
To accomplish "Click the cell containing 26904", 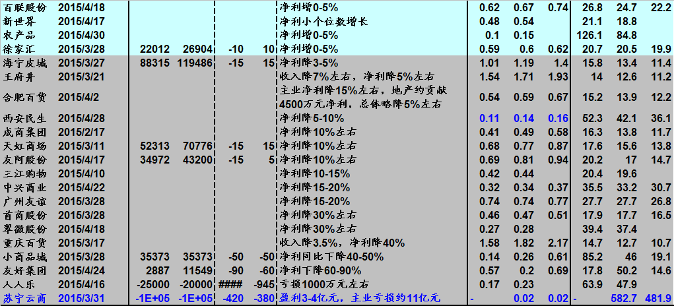I will (x=198, y=49).
